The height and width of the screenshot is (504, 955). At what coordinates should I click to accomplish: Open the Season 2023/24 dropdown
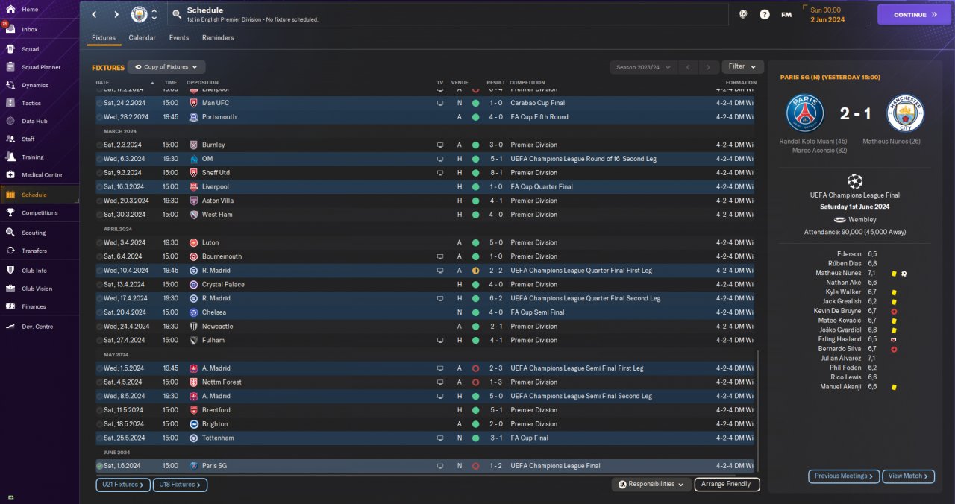(x=644, y=67)
